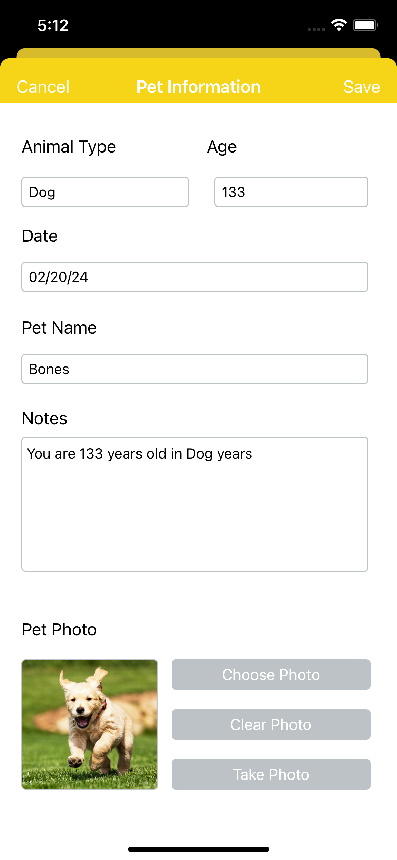Click inside the Notes text area
Viewport: 397px width, 860px height.
point(195,504)
